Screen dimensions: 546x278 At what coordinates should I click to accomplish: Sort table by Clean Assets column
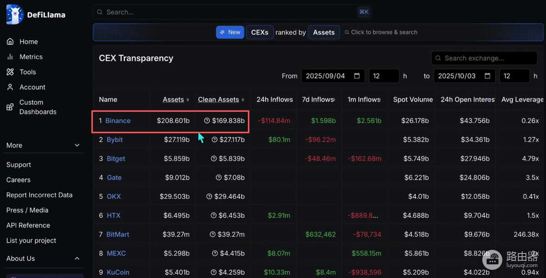coord(221,99)
